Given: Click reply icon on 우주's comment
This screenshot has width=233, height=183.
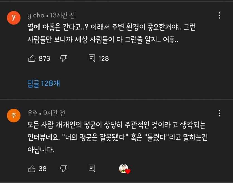Looking at the screenshot, I should tap(92, 168).
